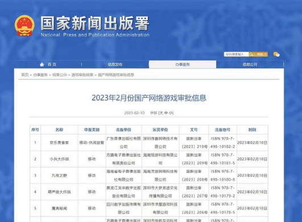Click 移动 cell in 魔典秘闻 row
The image size is (302, 222).
pyautogui.click(x=92, y=208)
